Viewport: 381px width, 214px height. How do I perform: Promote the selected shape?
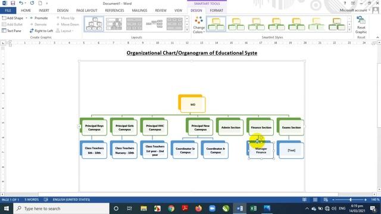pos(39,18)
